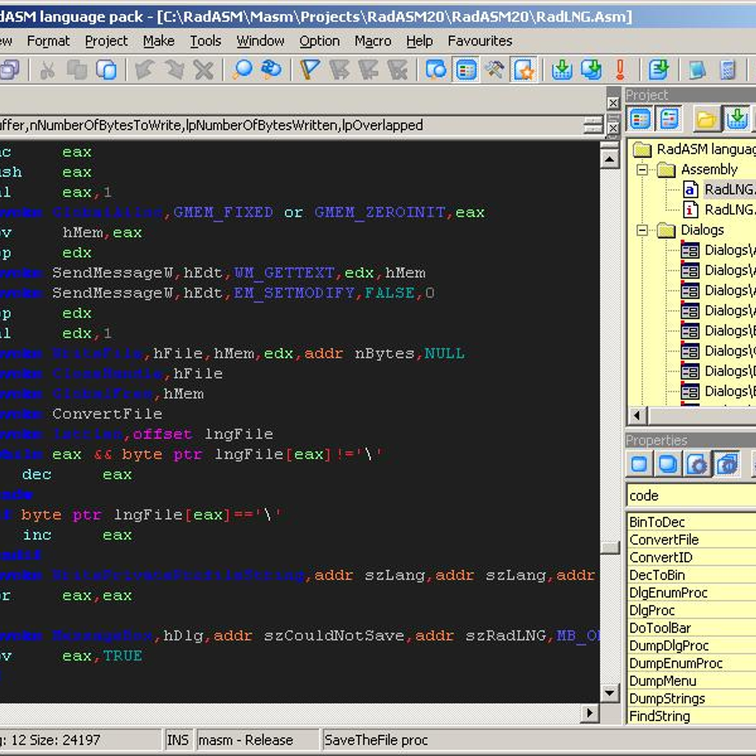756x756 pixels.
Task: Select ConvertFile in the procedures list
Action: 664,540
